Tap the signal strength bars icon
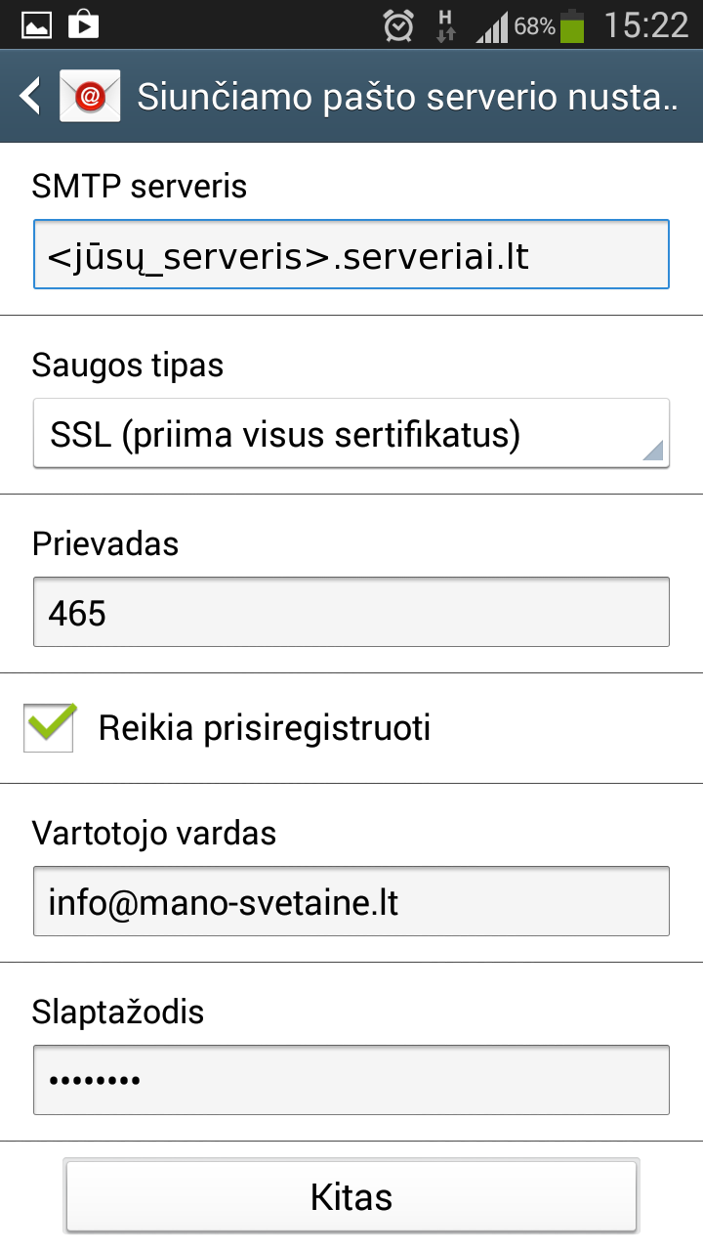 pyautogui.click(x=493, y=27)
